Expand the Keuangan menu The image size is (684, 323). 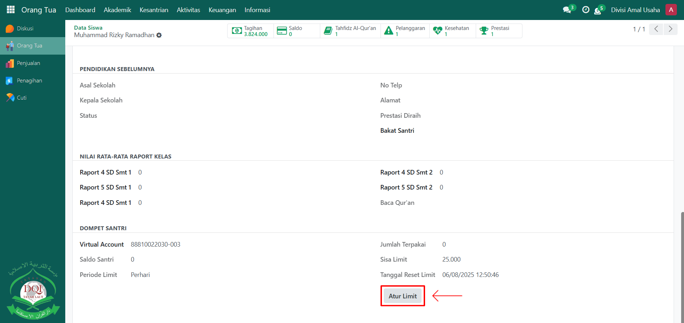tap(222, 10)
